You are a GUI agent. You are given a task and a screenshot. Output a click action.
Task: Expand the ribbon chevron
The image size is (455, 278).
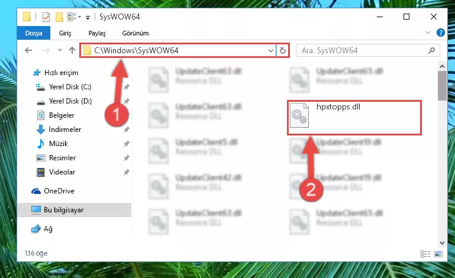[427, 33]
